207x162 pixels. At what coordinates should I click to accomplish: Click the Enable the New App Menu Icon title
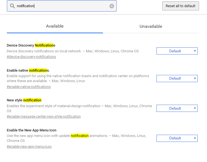pos(32,130)
